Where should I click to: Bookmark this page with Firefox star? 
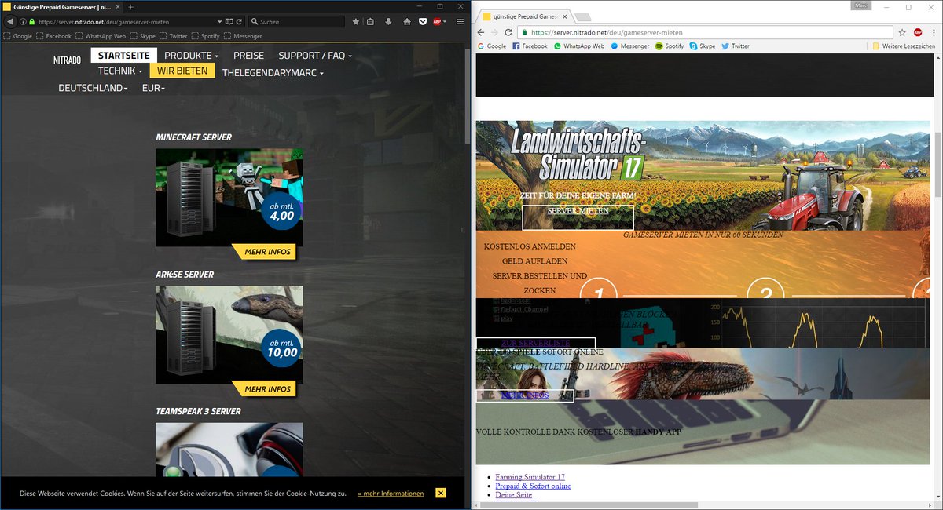pos(356,21)
